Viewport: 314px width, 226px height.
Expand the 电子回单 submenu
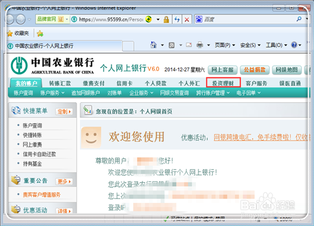pos(249,93)
